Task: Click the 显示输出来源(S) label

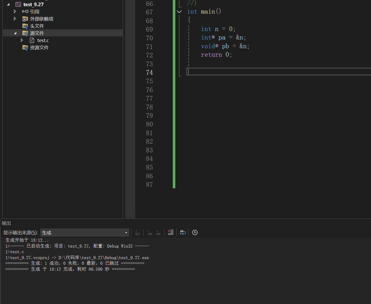Action: [x=21, y=233]
